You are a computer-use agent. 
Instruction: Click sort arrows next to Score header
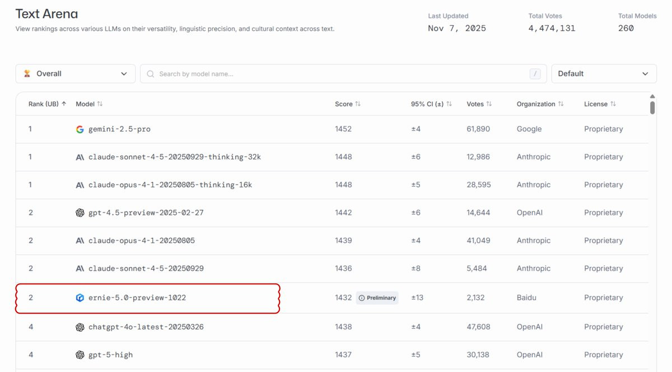358,104
